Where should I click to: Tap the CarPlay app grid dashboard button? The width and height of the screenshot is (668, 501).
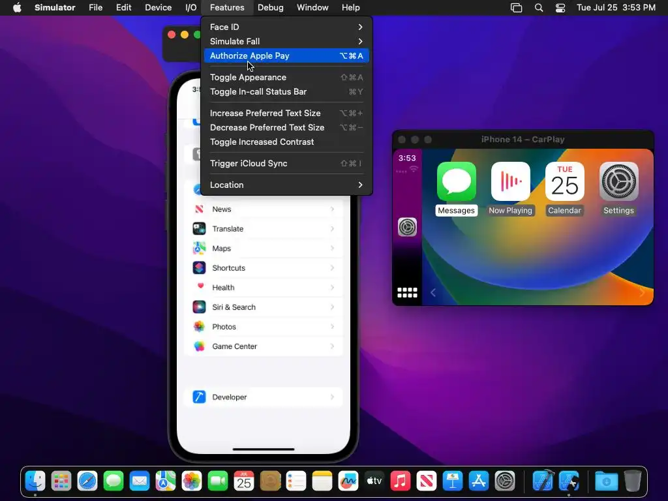[x=407, y=293]
